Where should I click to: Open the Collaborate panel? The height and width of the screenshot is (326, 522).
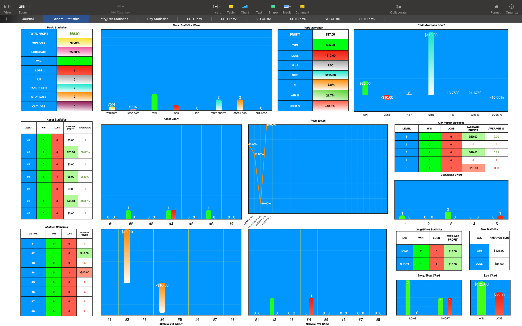(398, 7)
